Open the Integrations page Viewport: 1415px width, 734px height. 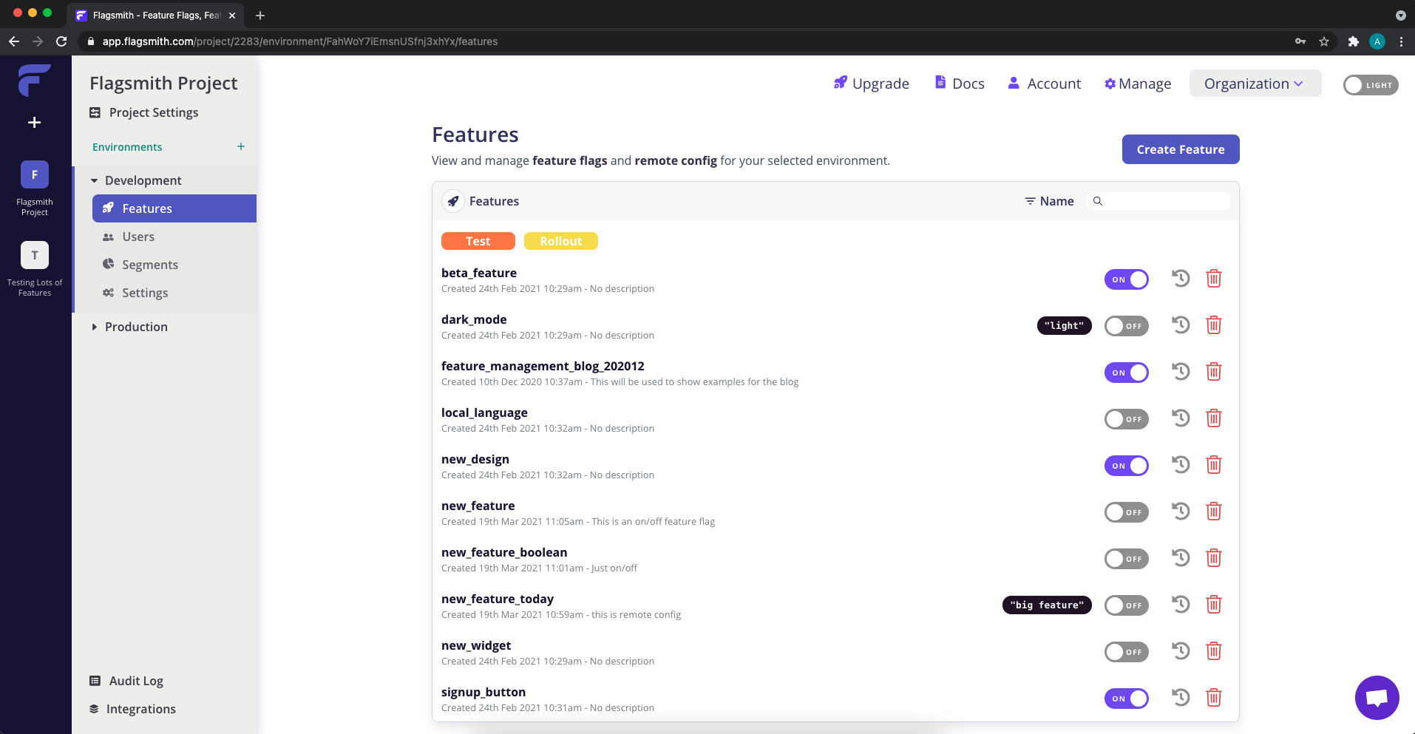click(132, 709)
